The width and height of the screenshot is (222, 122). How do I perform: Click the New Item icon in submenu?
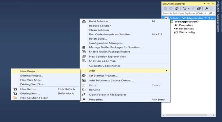pyautogui.click(x=15, y=89)
